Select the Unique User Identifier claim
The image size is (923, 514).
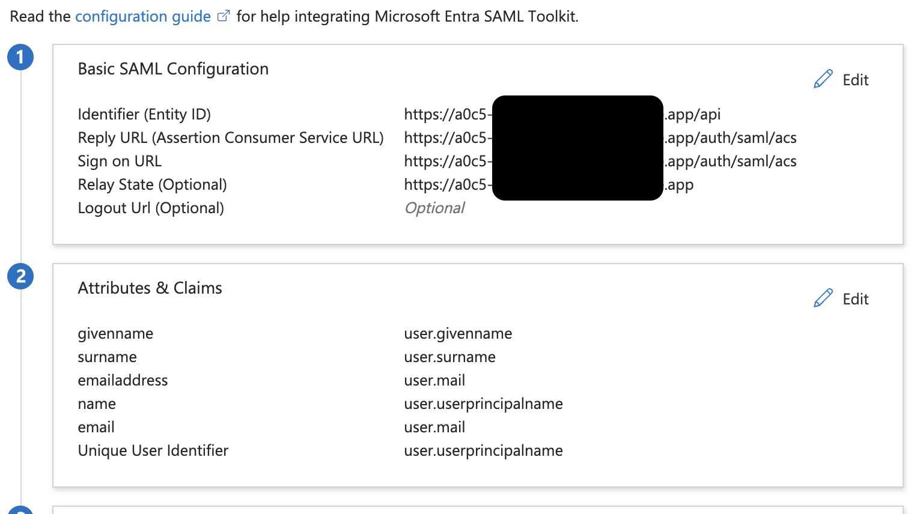(x=153, y=450)
